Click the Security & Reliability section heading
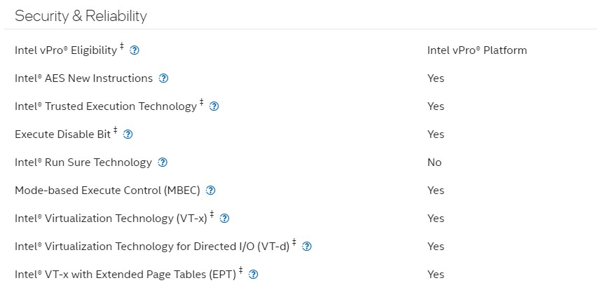Image resolution: width=597 pixels, height=304 pixels. 81,16
